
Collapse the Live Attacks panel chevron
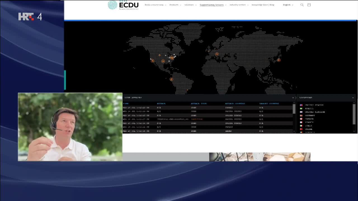[x=293, y=98]
